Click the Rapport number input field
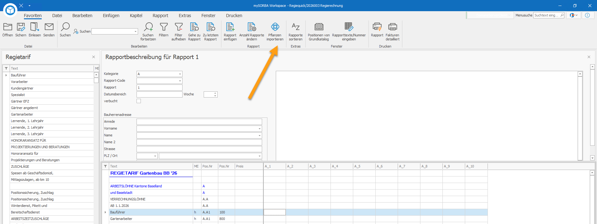The image size is (597, 224). click(160, 88)
